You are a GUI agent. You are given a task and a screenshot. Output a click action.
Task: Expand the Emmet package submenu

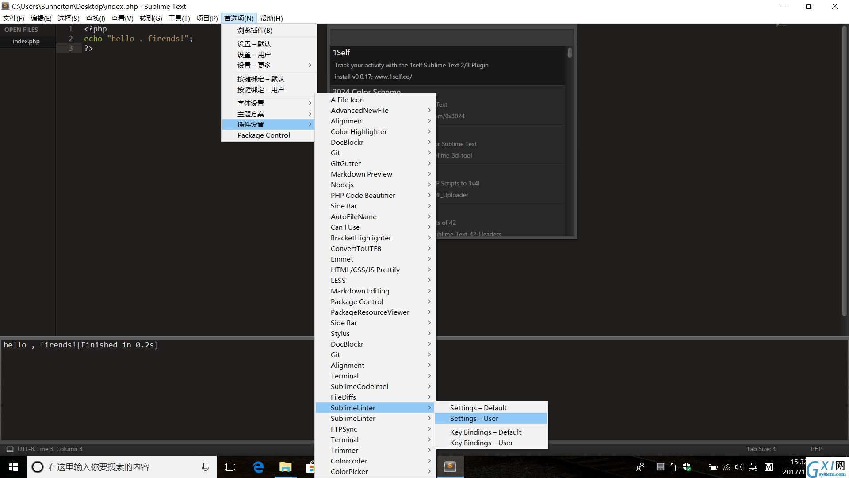pyautogui.click(x=376, y=259)
